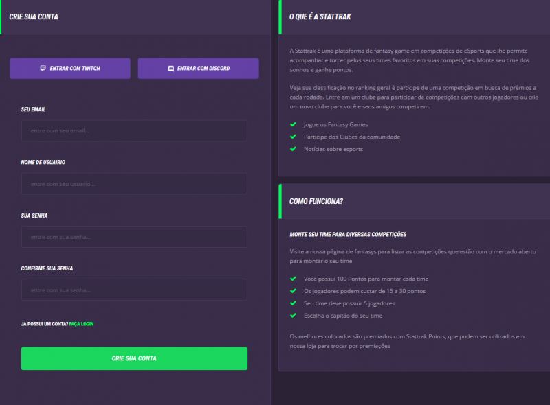Click into the Sua Senha password field
Image resolution: width=550 pixels, height=405 pixels.
tap(134, 237)
